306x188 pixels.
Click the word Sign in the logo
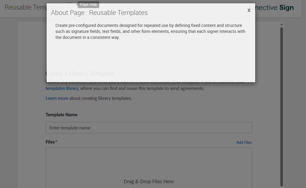coord(287,7)
